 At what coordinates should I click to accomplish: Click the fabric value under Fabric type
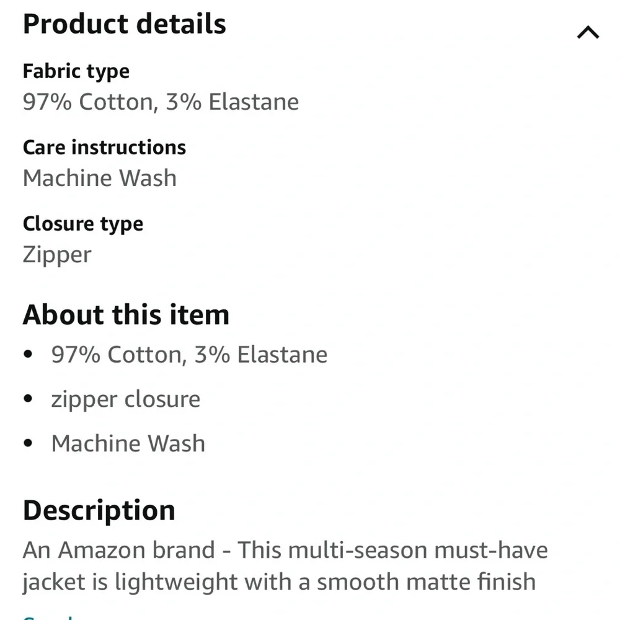(161, 102)
